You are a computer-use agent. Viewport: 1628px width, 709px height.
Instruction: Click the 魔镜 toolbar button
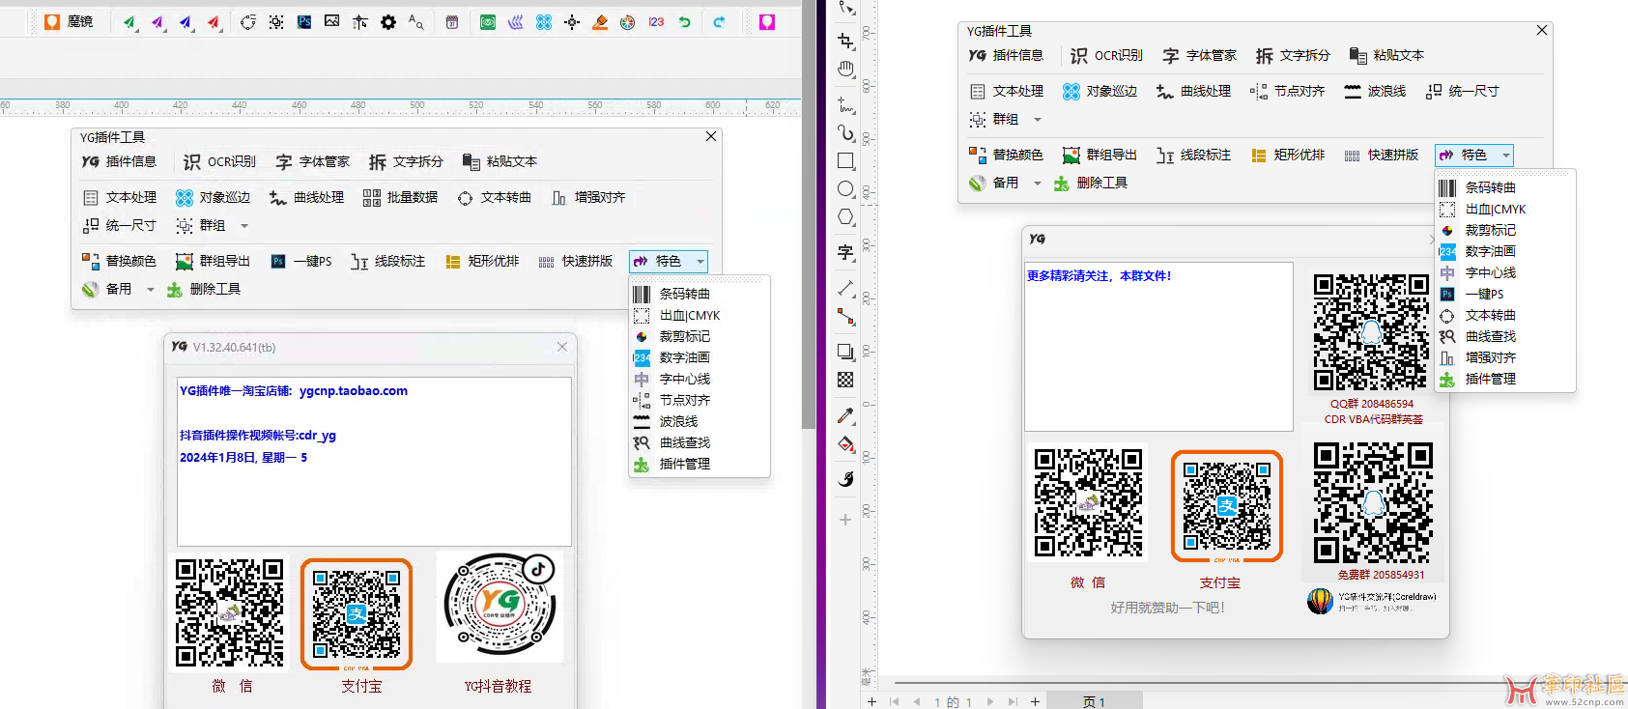click(69, 21)
